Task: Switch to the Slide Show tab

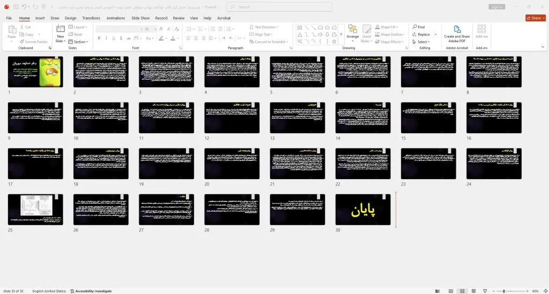Action: pos(140,18)
